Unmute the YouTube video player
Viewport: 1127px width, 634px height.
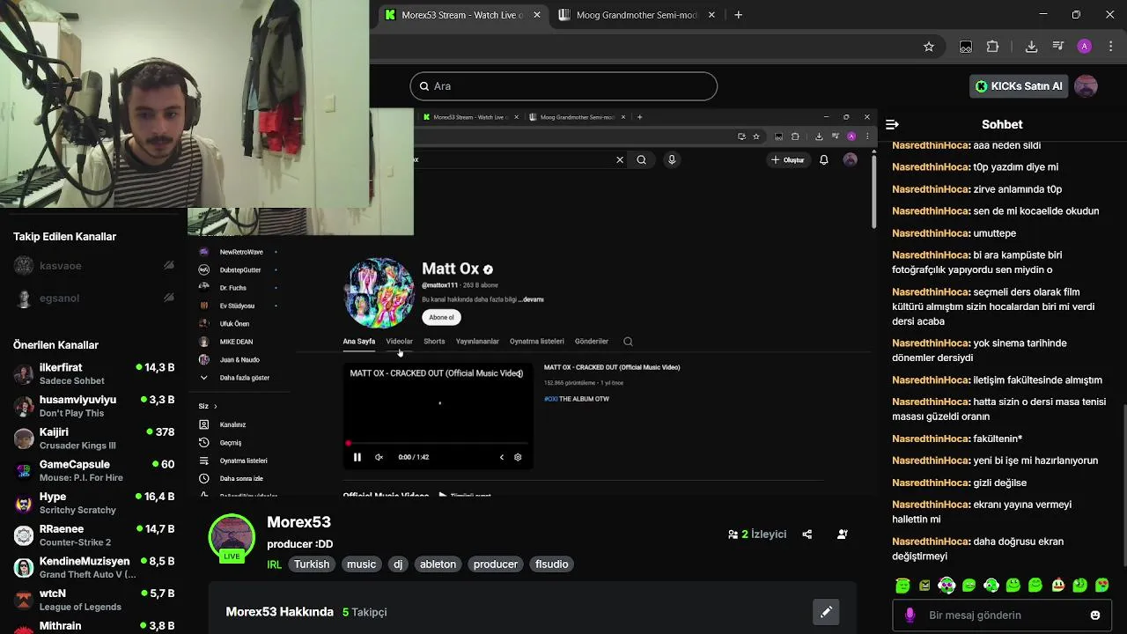click(x=379, y=457)
